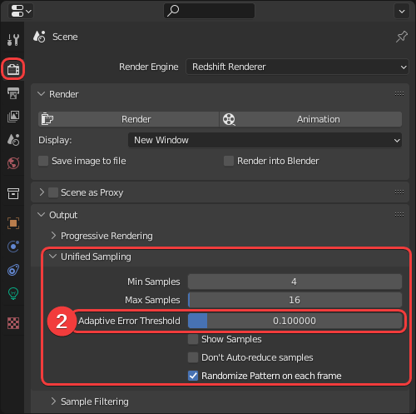Click the Adaptive Error Threshold slider
Screen dimensions: 416x414
tap(295, 321)
